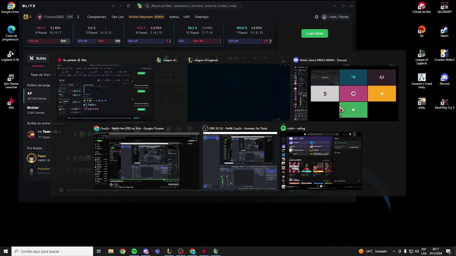
Task: Launch Counter-Strike 2 desktop icon
Action: (444, 55)
